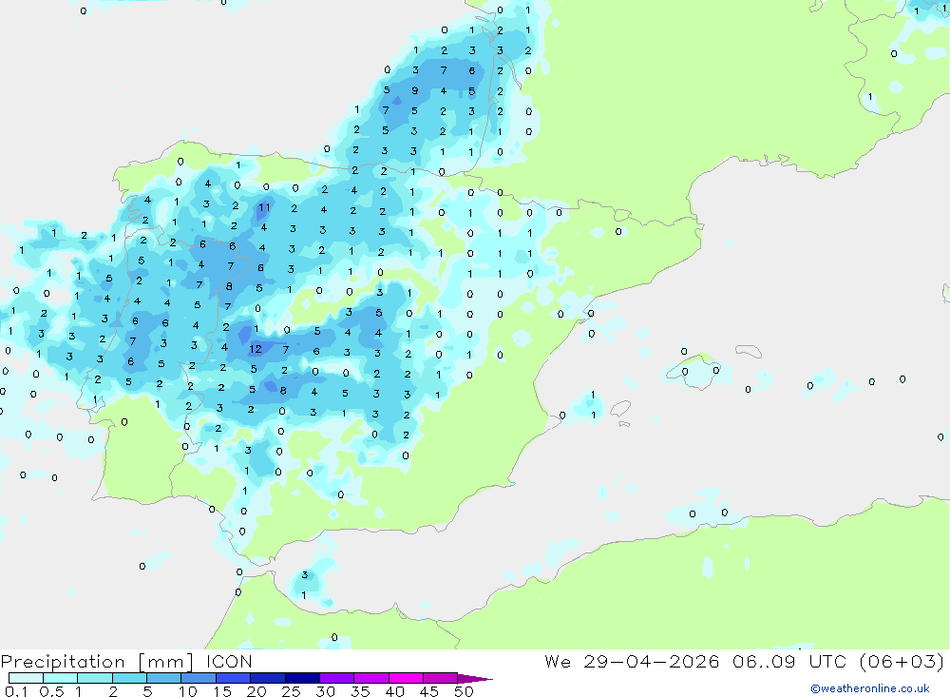This screenshot has height=697, width=950.
Task: Click the legend label '0.5'
Action: point(51,691)
